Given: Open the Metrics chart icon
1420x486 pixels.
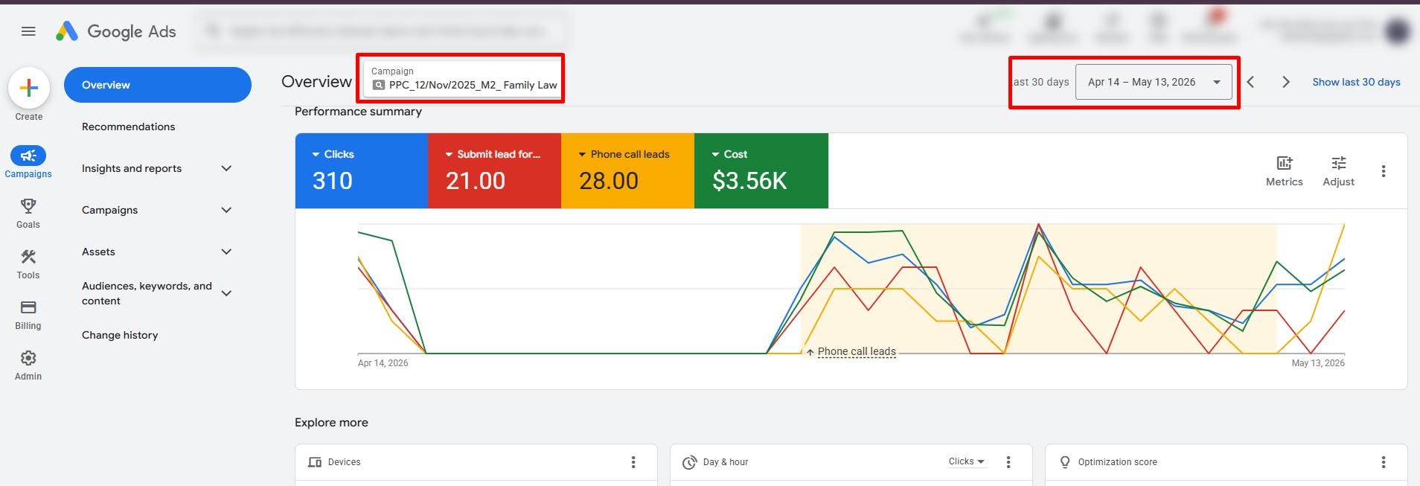Looking at the screenshot, I should click(1285, 163).
